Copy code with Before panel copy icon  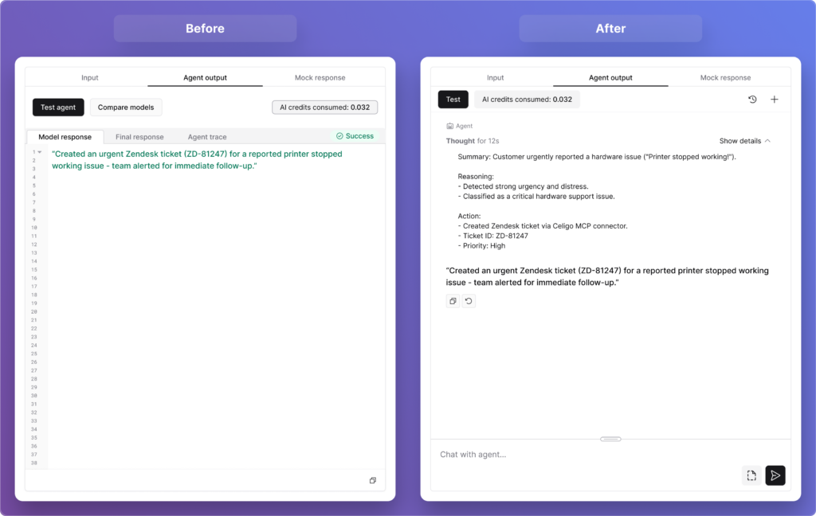pos(373,480)
